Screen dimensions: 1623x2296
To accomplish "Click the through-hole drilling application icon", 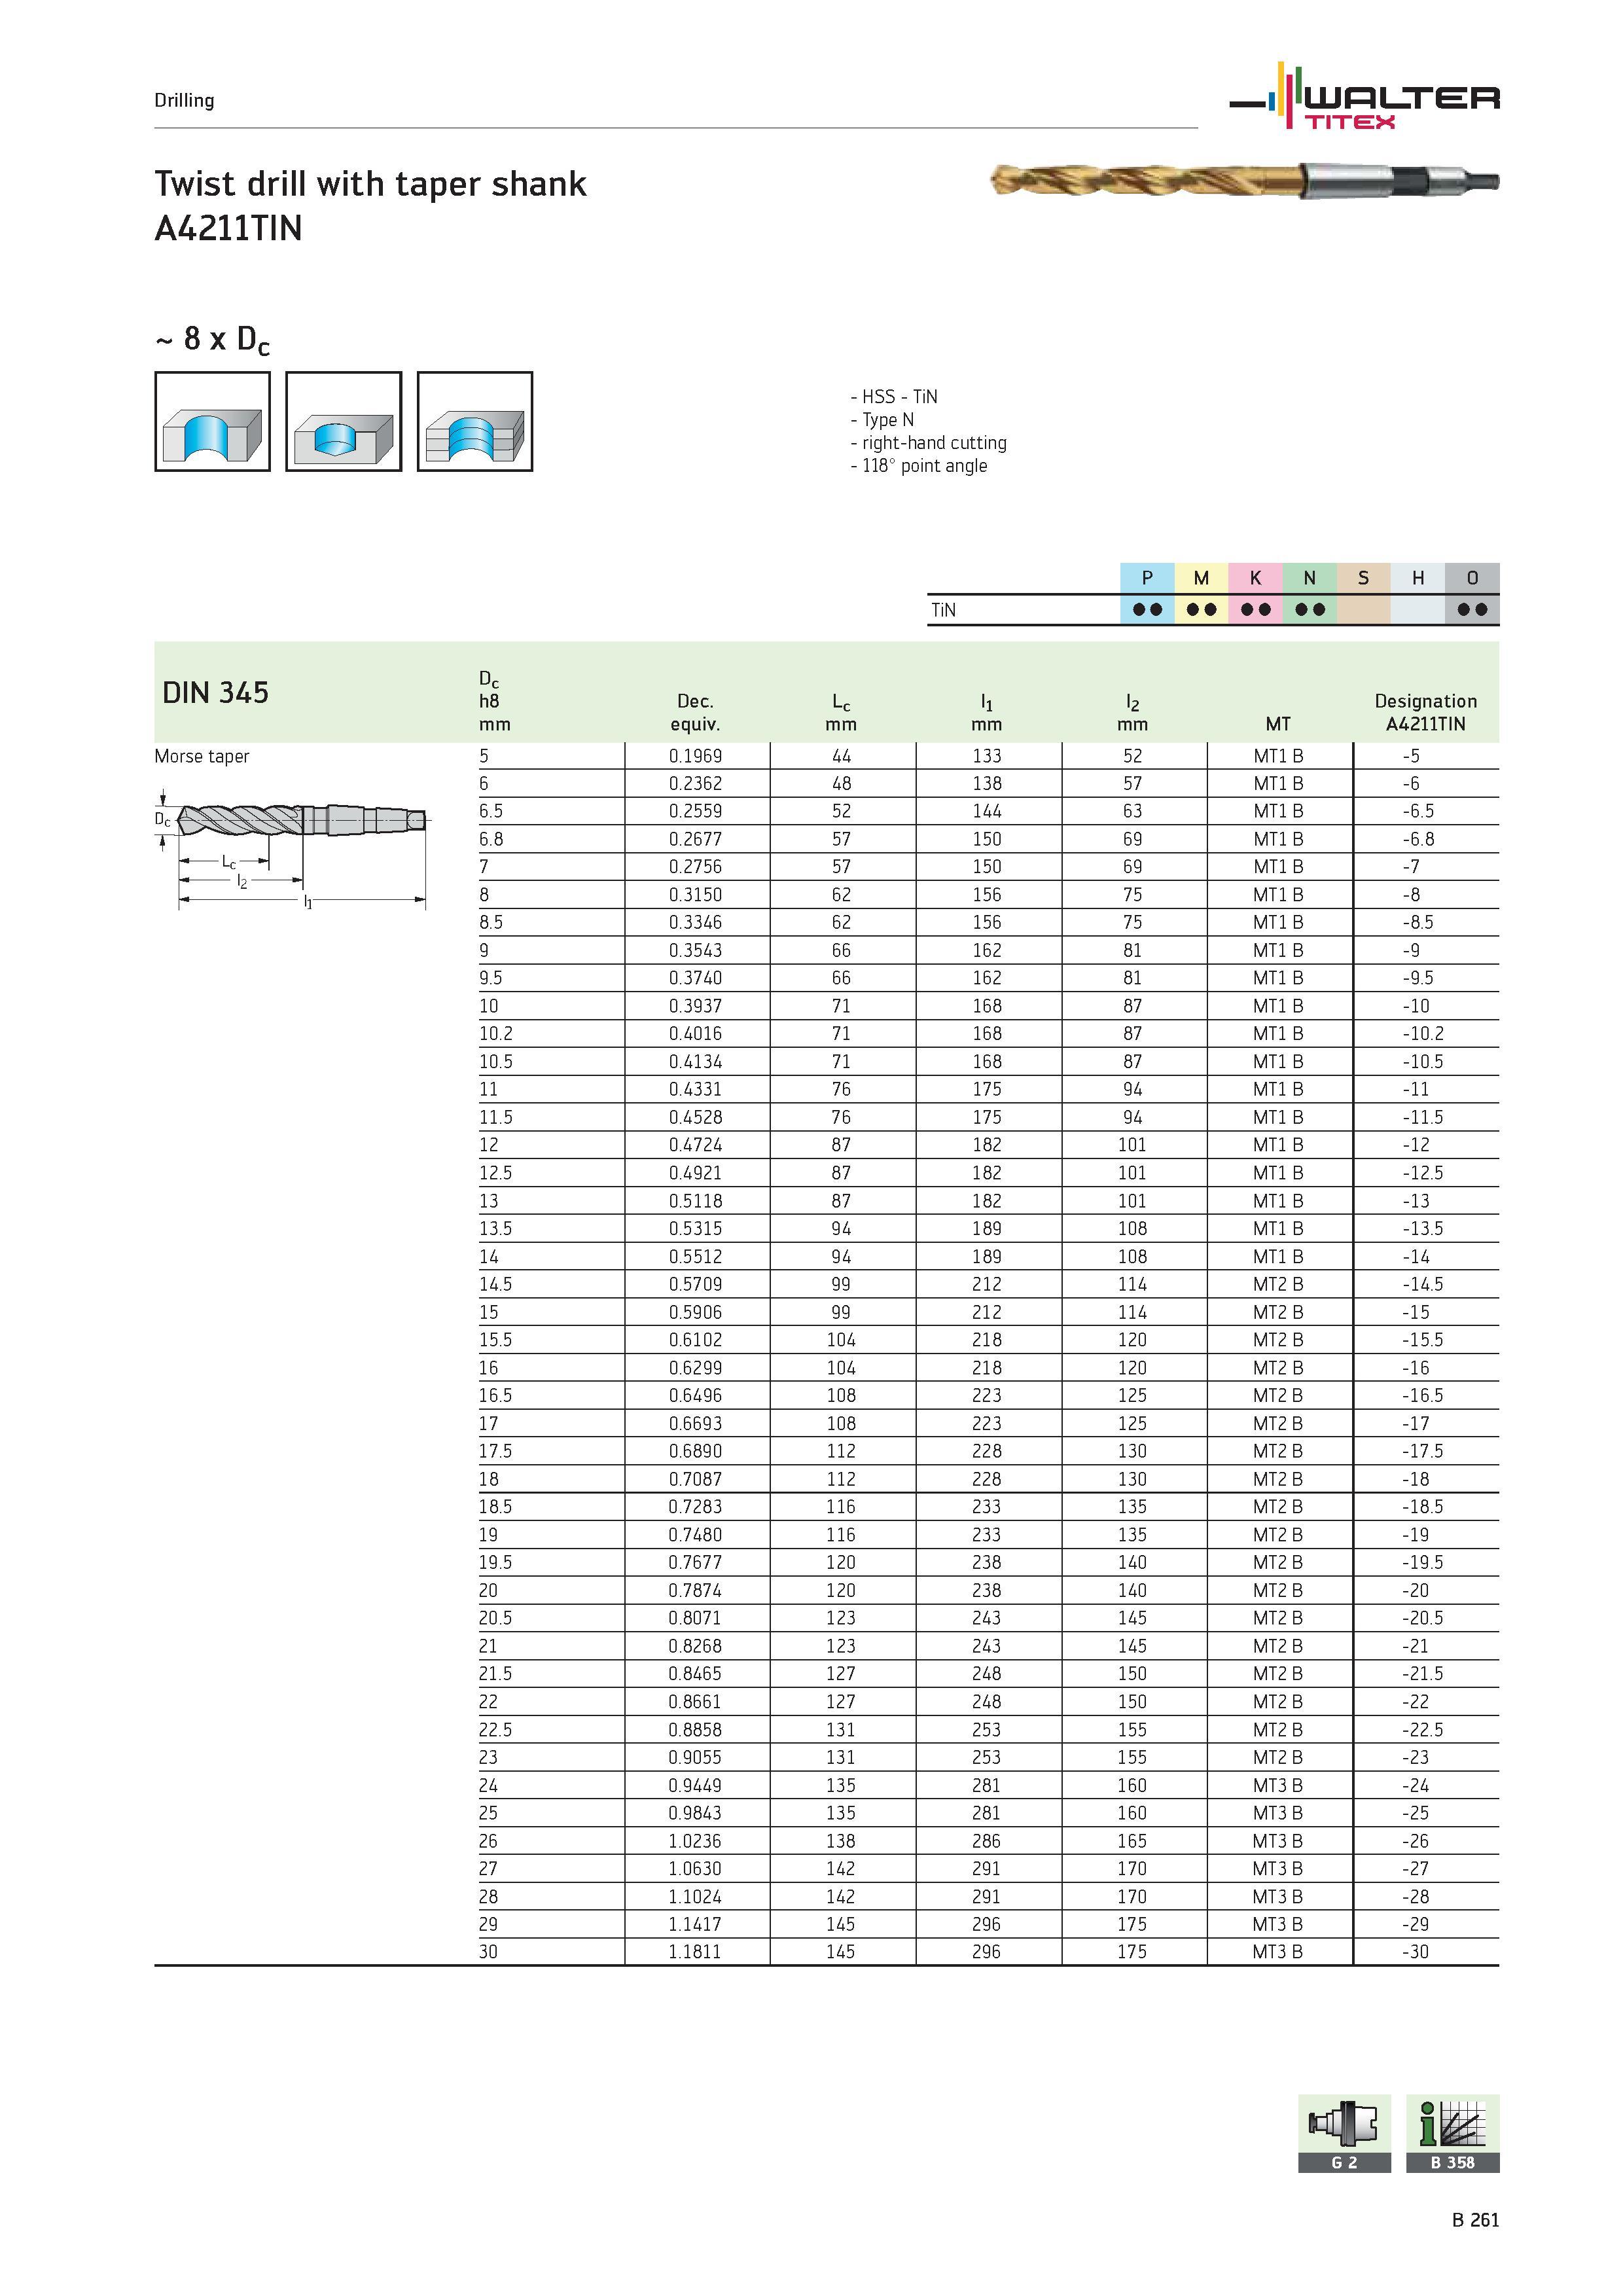I will coord(212,421).
